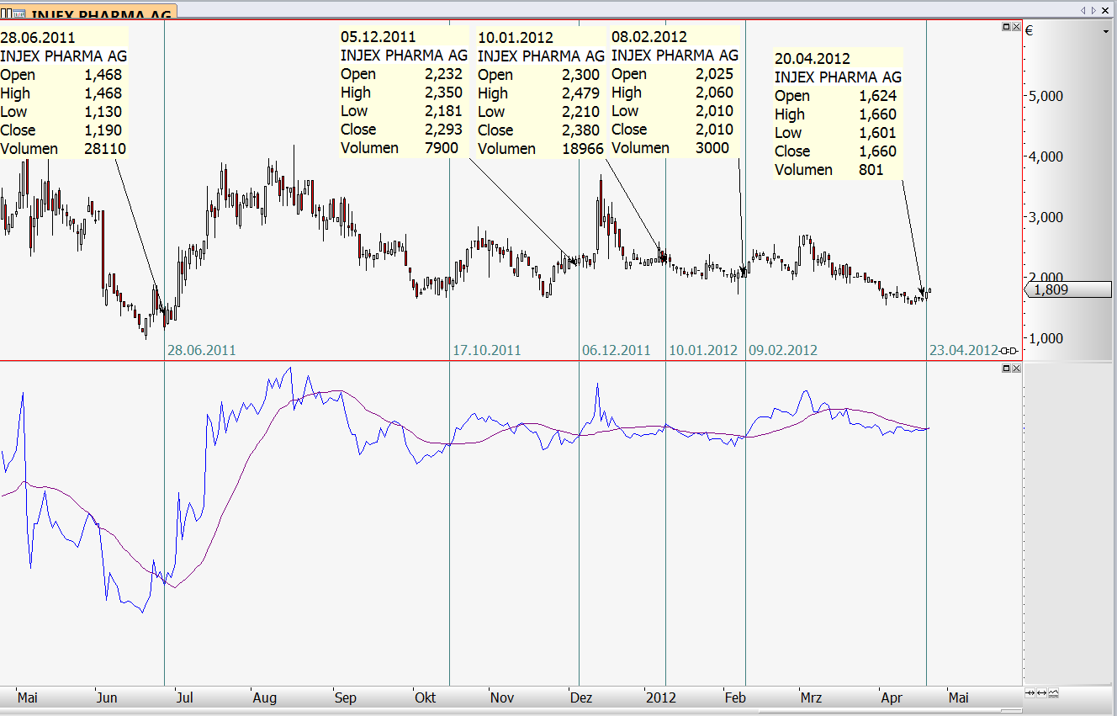The width and height of the screenshot is (1117, 716).
Task: Click the Mrz month label on time axis
Action: 811,697
